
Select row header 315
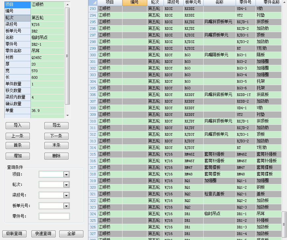pyautogui.click(x=93, y=154)
